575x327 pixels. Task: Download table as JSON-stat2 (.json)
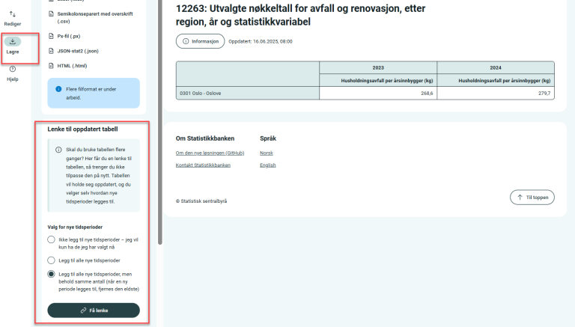tap(73, 51)
